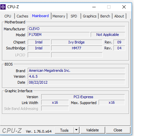Show the About tab
Viewport: 156px width, 136px height.
[x=119, y=16]
